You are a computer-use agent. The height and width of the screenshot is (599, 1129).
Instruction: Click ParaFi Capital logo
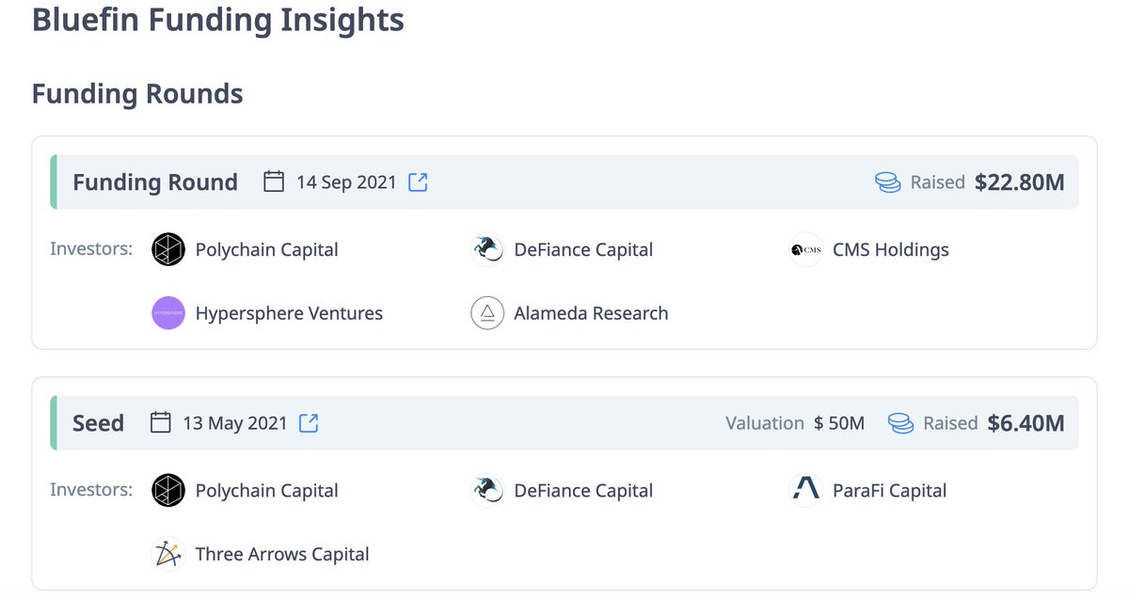(806, 491)
